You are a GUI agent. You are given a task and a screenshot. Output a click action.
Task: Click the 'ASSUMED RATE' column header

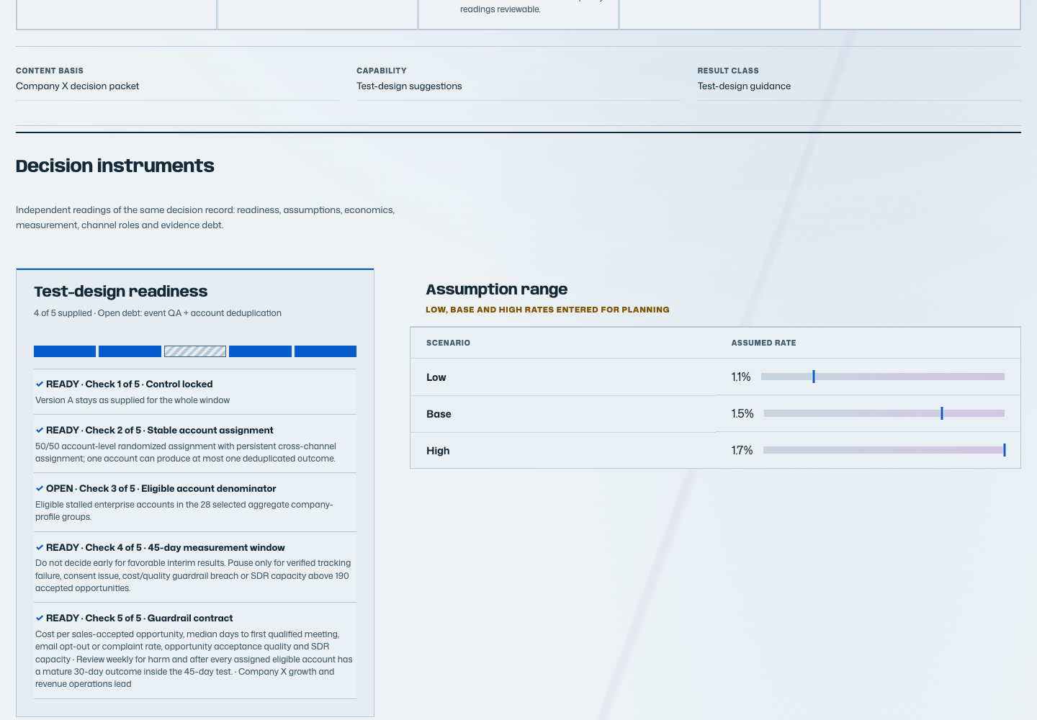[x=764, y=343]
